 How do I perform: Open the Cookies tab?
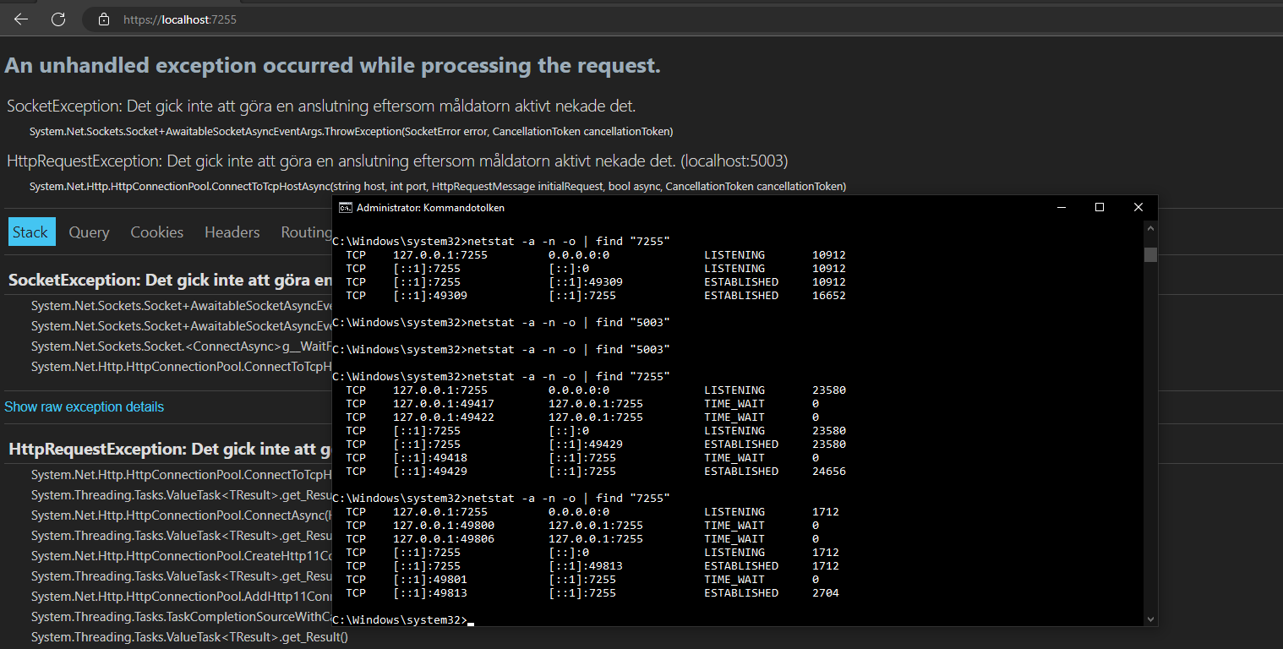[156, 232]
